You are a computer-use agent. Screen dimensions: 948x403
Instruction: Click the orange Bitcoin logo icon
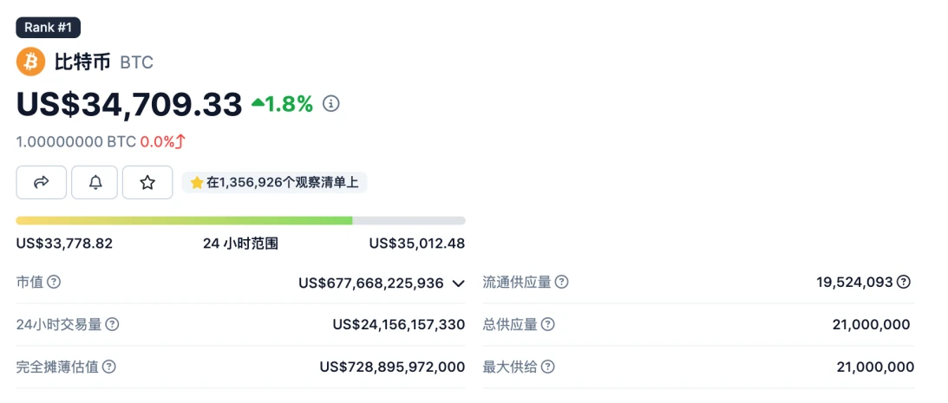point(30,62)
